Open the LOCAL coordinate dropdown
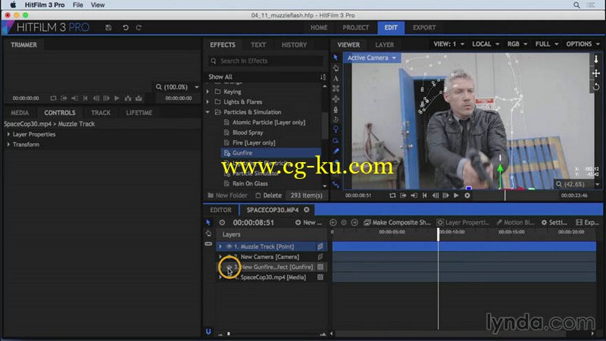Image resolution: width=606 pixels, height=341 pixels. pyautogui.click(x=486, y=44)
